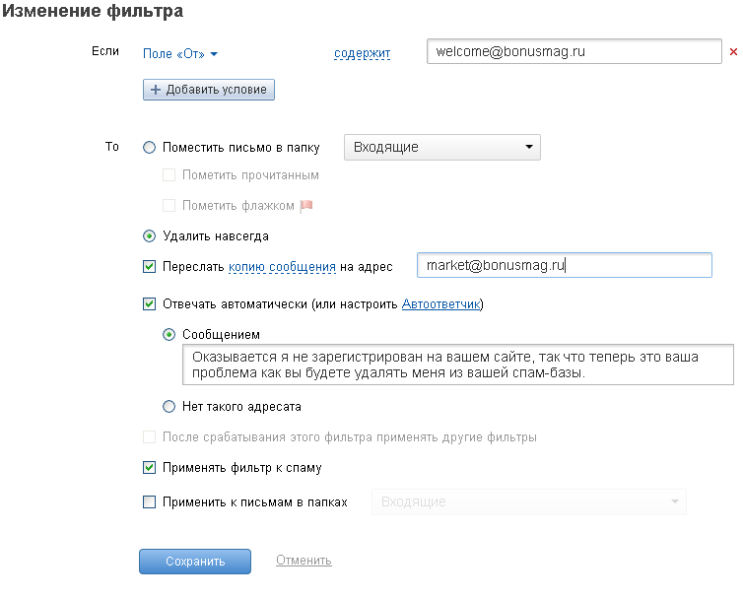Click the копию сообщения link
The height and width of the screenshot is (599, 743).
[282, 267]
